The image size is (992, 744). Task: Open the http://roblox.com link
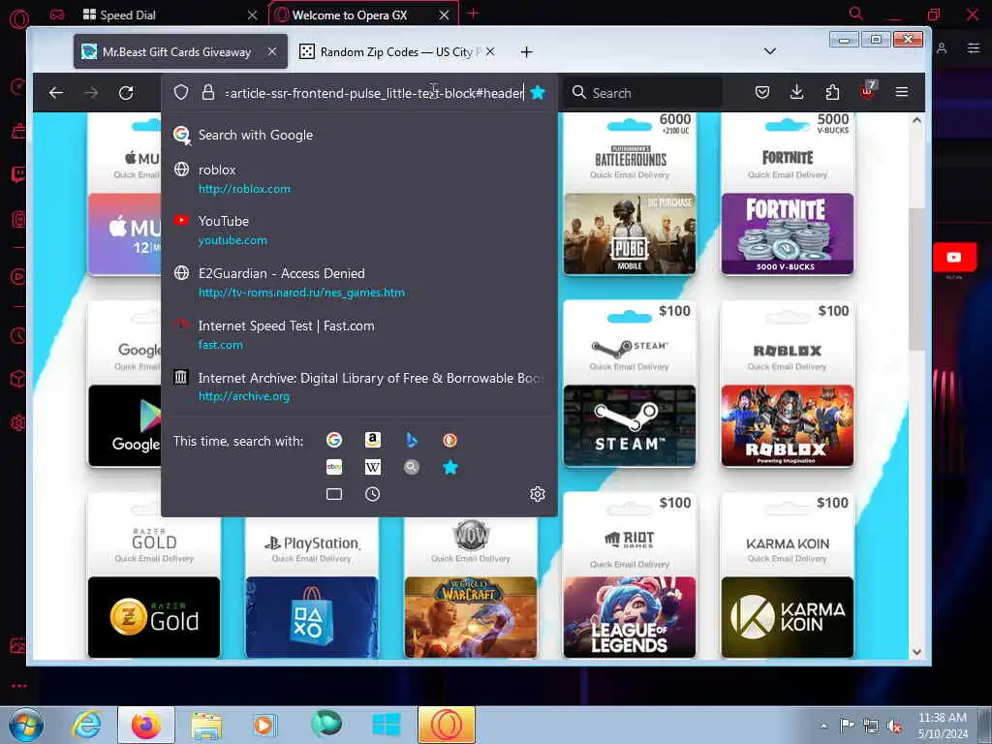click(x=244, y=189)
